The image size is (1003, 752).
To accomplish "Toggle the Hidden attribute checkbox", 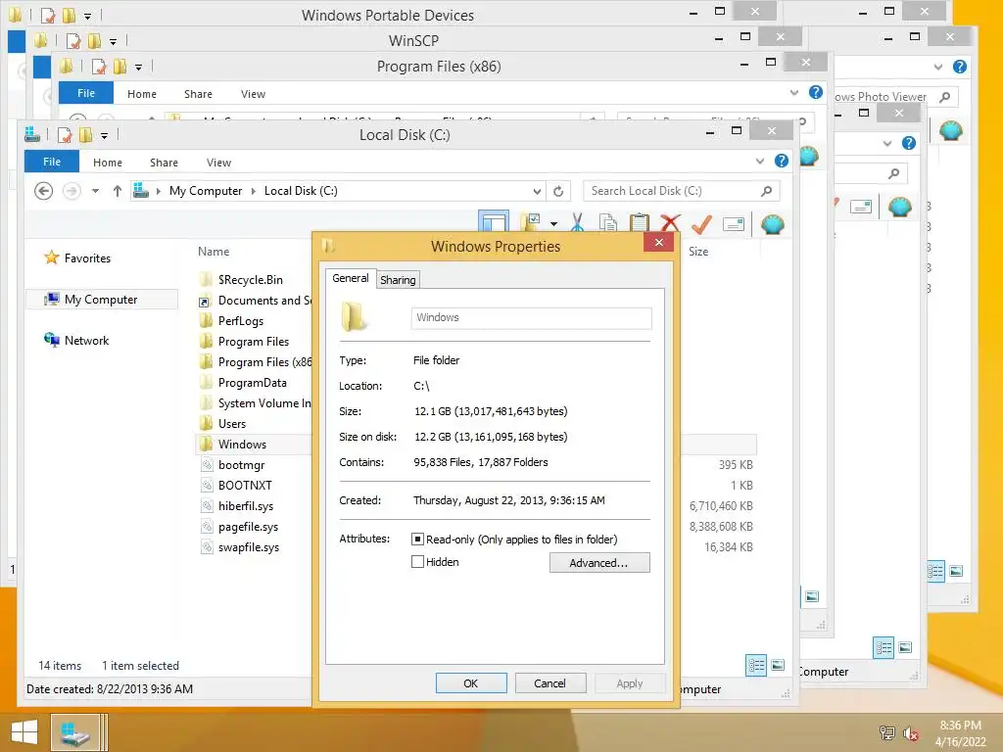I will (417, 561).
